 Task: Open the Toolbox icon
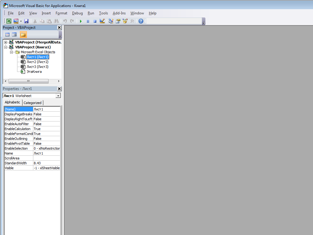point(132,21)
